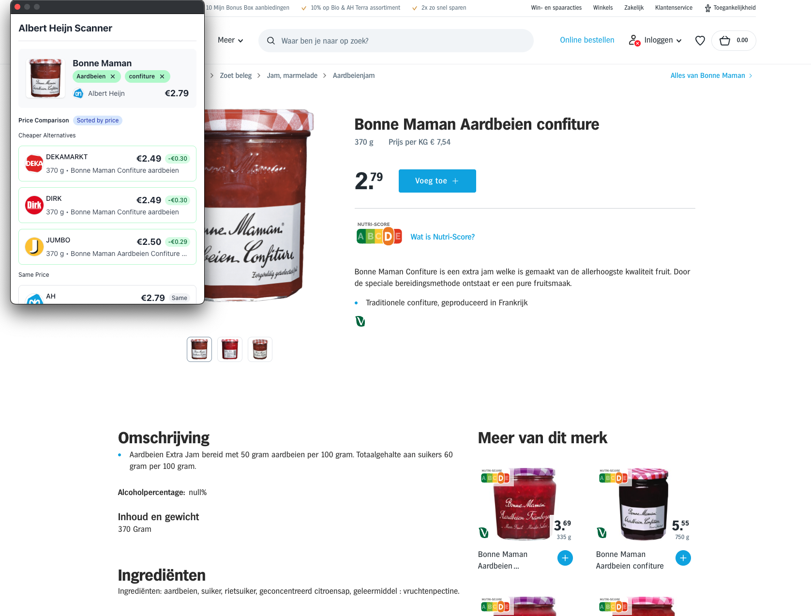Image resolution: width=811 pixels, height=616 pixels.
Task: Open the favorites heart icon
Action: point(700,41)
